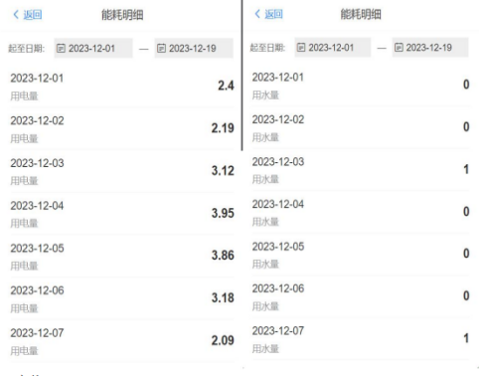
Task: Select water usage date 2023-12-06
Action: [x=278, y=288]
